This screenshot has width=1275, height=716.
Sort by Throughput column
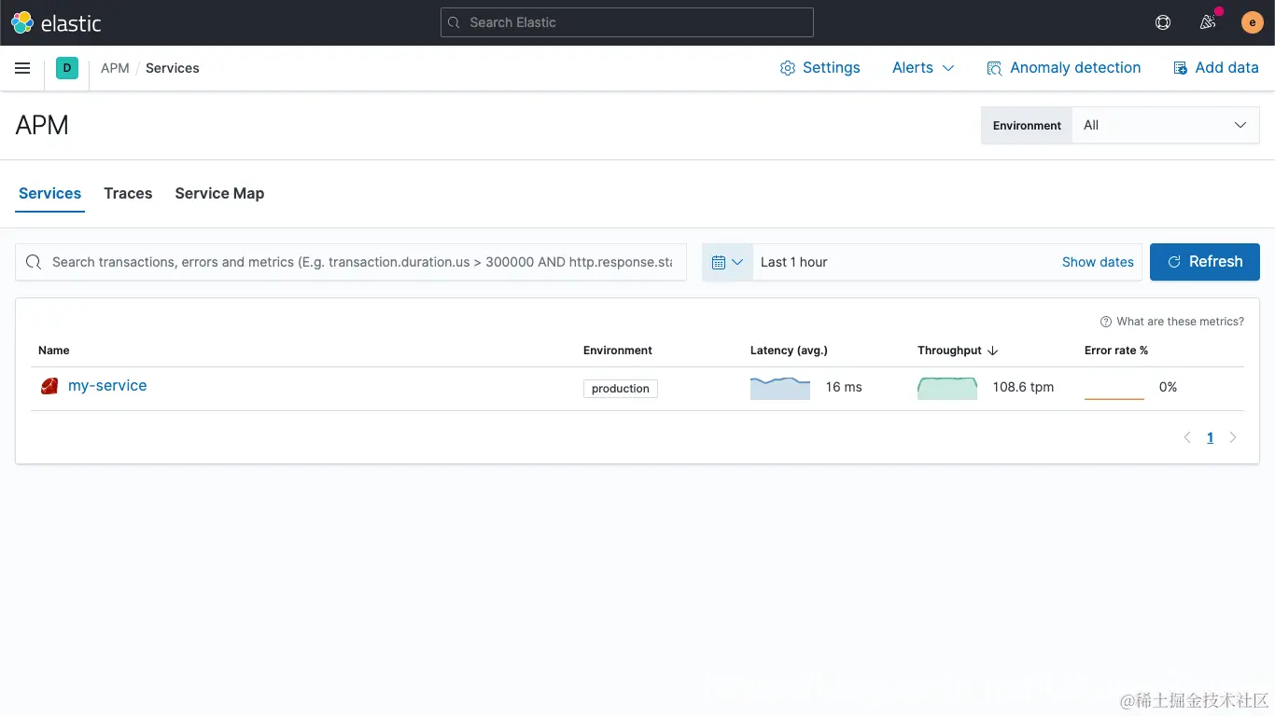[958, 351]
